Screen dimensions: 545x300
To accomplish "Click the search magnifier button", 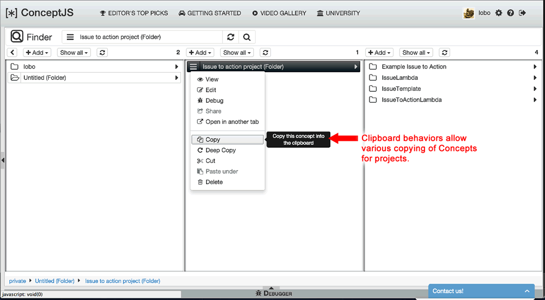I will click(x=247, y=37).
